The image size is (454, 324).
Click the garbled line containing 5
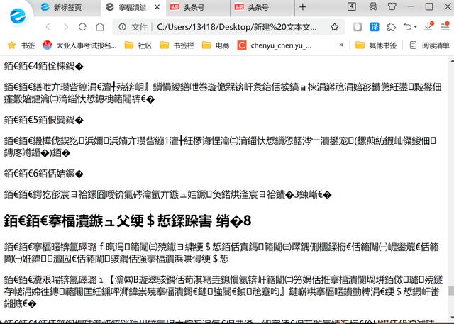(x=44, y=120)
